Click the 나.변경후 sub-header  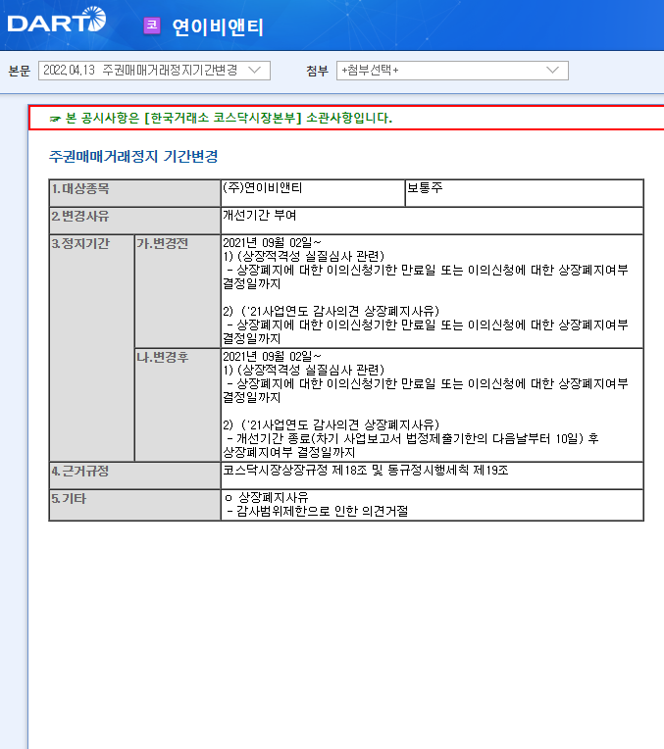coord(178,405)
